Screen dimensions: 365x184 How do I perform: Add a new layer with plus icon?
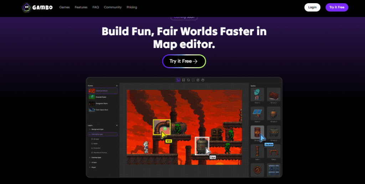pyautogui.click(x=117, y=125)
